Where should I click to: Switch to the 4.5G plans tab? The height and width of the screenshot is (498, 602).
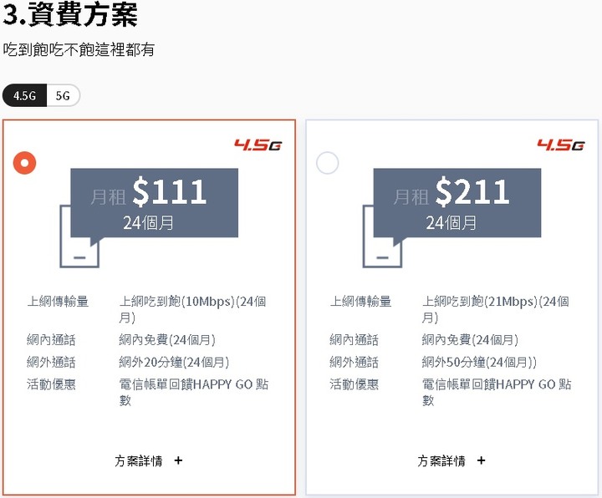point(24,95)
